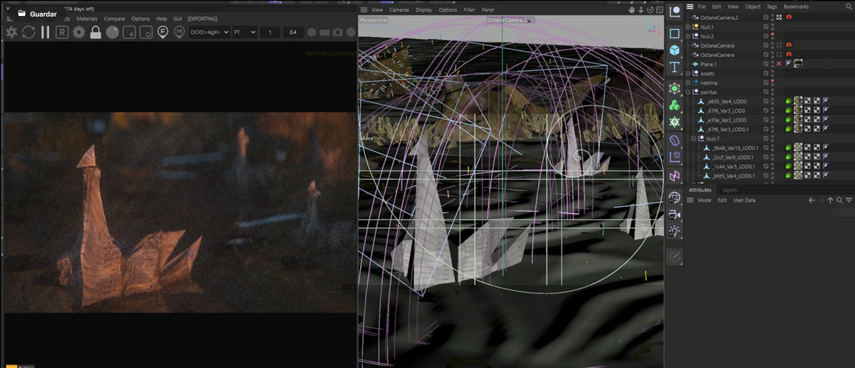Toggle visibility dots for neblina

(x=772, y=82)
